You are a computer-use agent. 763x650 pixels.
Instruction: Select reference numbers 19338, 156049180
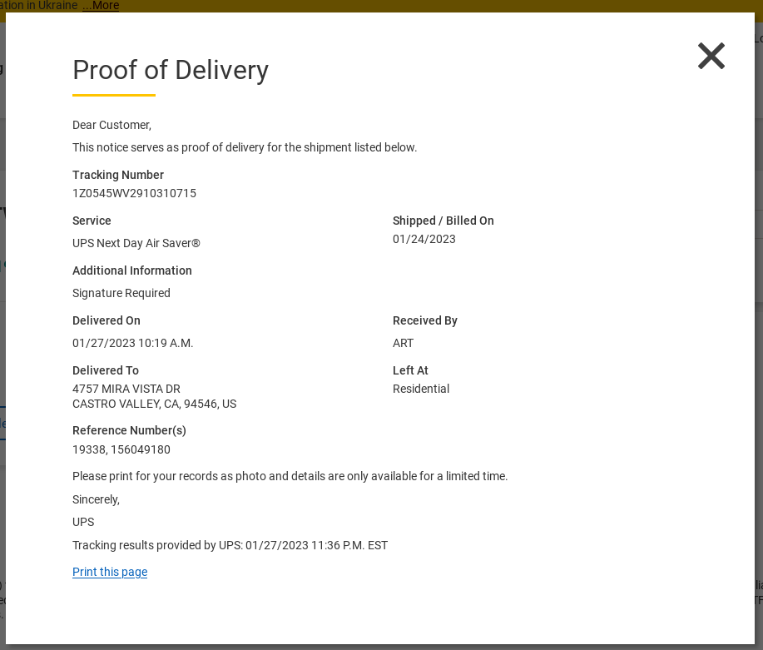tap(121, 449)
